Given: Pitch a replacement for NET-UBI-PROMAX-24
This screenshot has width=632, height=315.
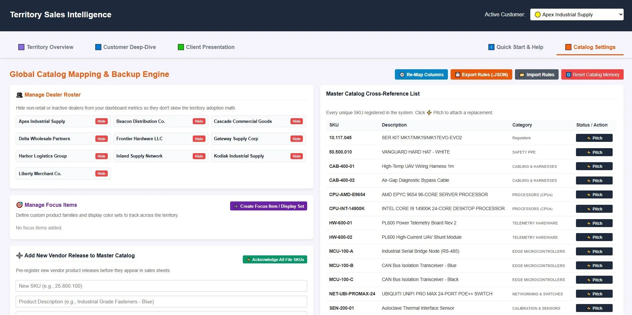Looking at the screenshot, I should coord(594,294).
